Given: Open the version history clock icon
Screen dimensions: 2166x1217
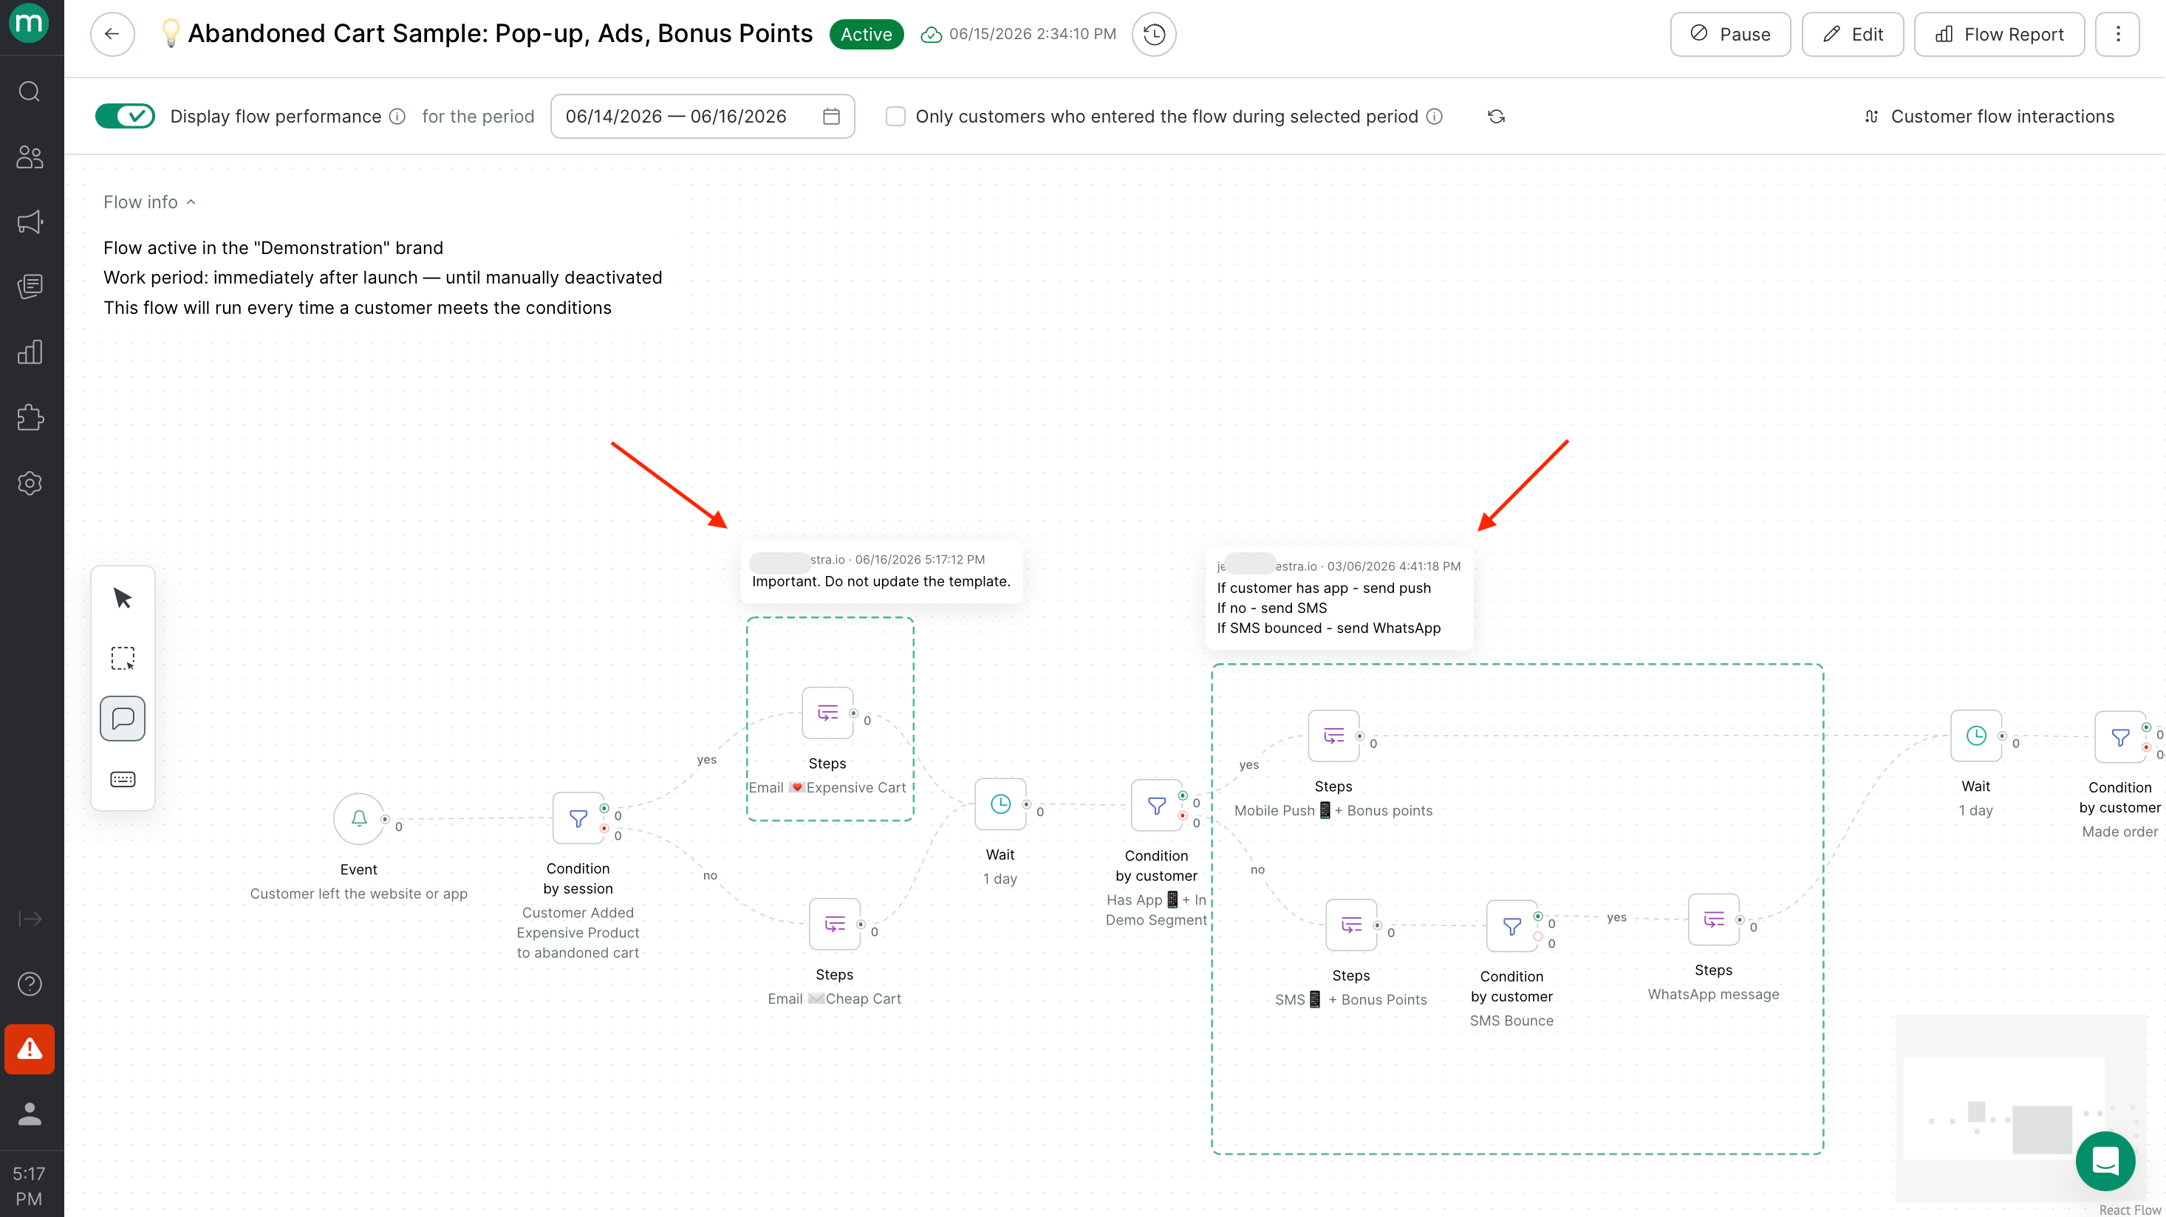Looking at the screenshot, I should click(1154, 35).
